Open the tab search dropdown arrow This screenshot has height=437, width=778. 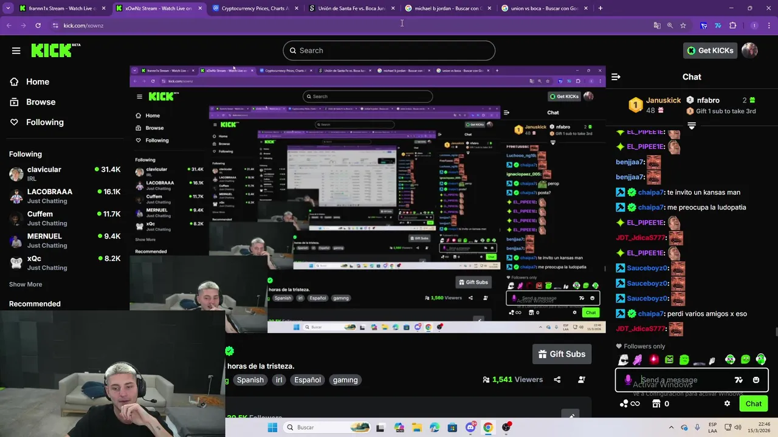pos(8,8)
